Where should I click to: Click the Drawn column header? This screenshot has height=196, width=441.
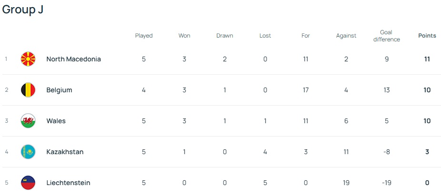(x=225, y=36)
